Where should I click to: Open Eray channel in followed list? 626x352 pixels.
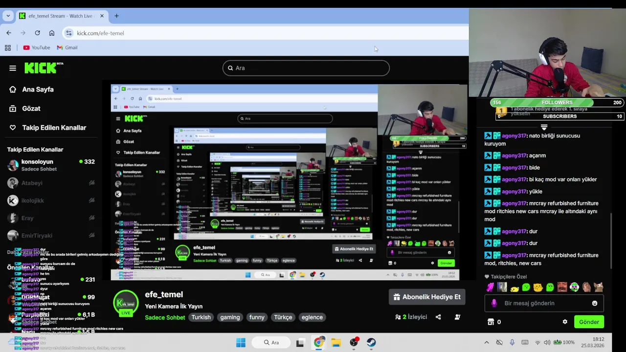(51, 218)
